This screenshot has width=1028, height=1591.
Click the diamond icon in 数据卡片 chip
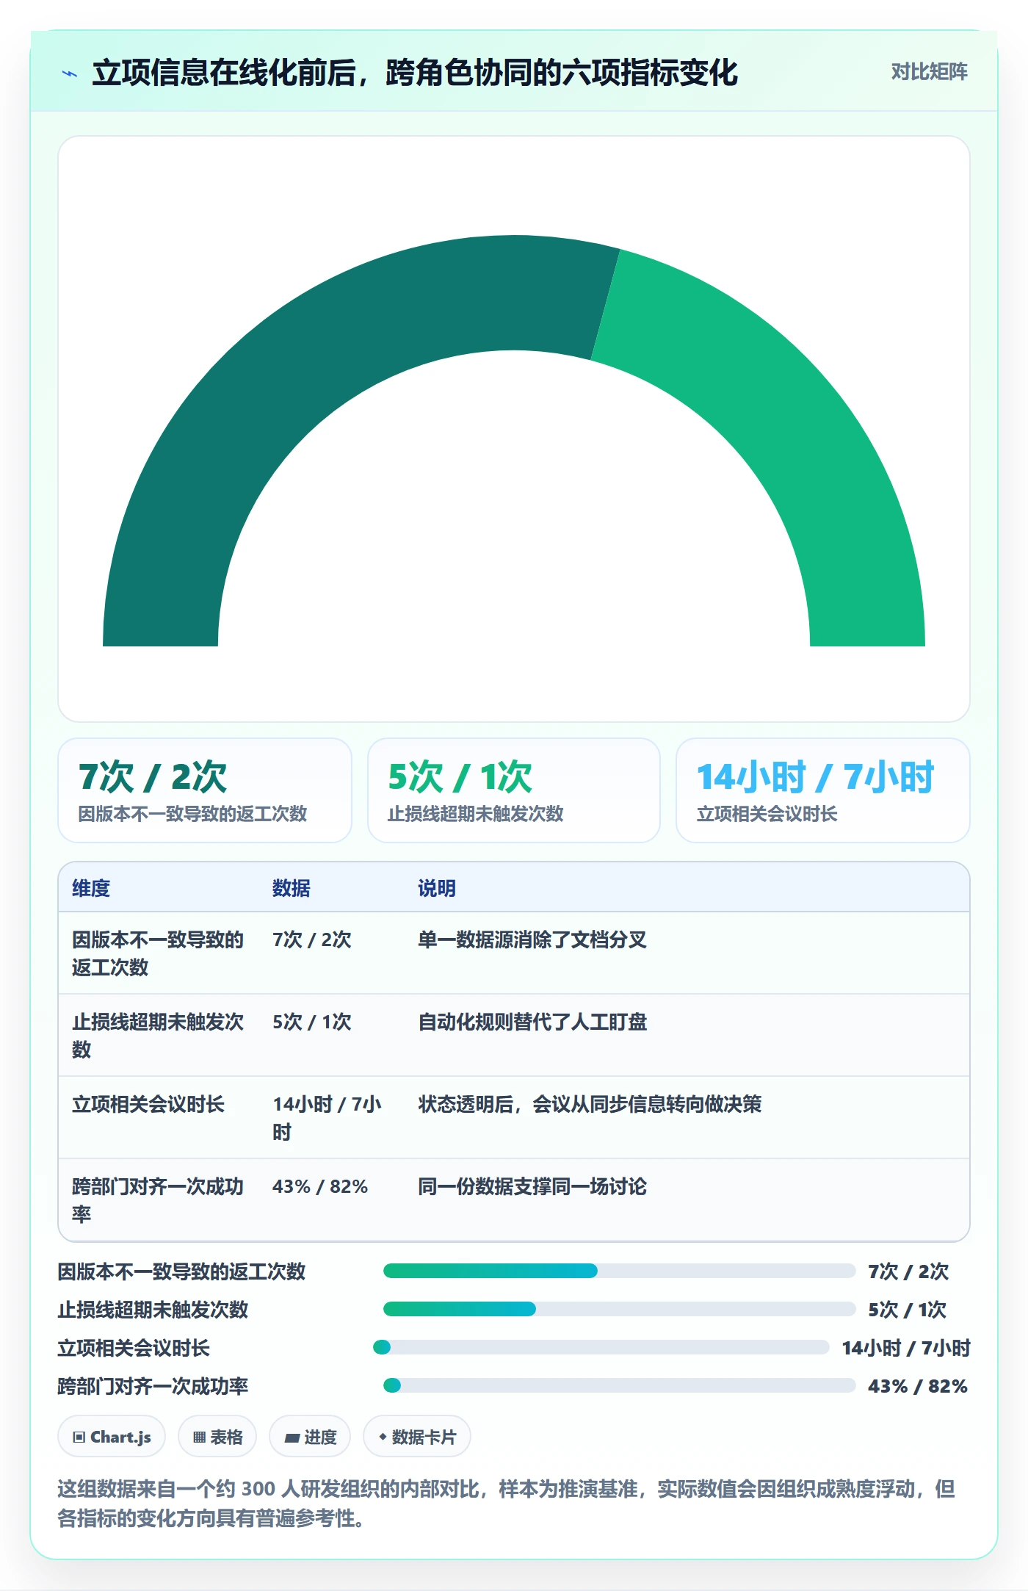click(x=383, y=1436)
